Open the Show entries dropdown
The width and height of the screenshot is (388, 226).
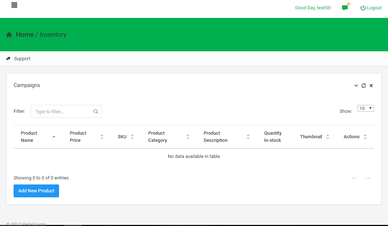[365, 109]
